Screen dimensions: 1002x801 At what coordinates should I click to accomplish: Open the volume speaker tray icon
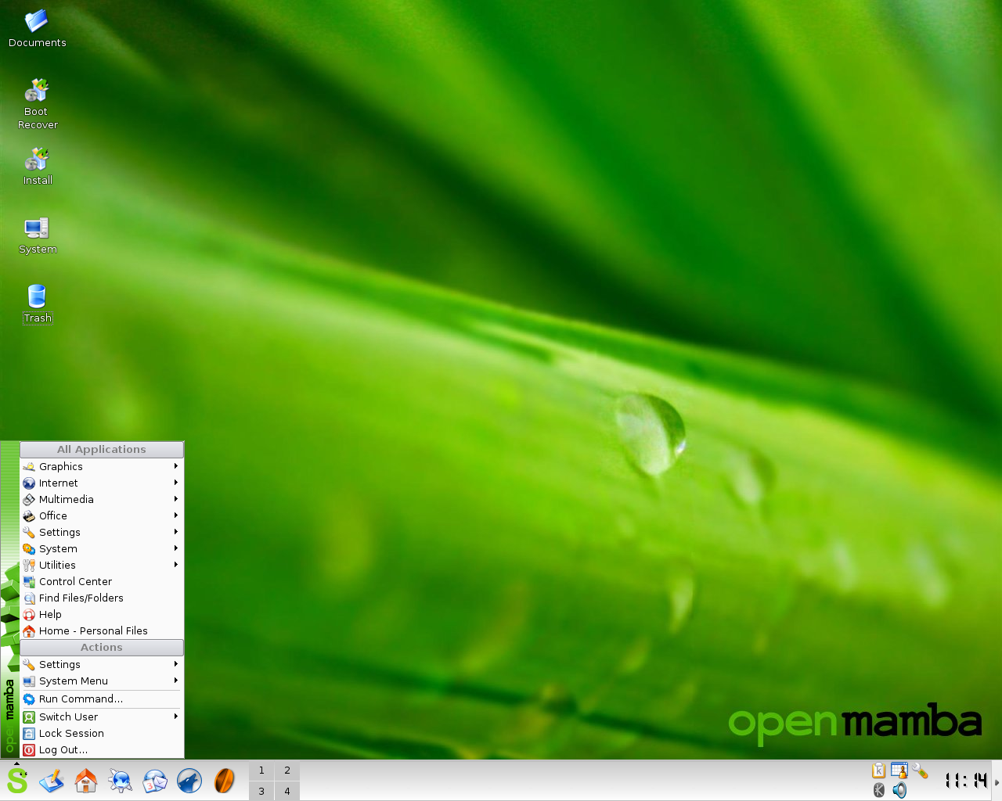(x=899, y=790)
